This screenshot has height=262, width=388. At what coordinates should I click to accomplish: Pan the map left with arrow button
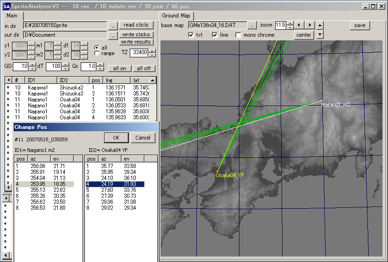pos(299,25)
